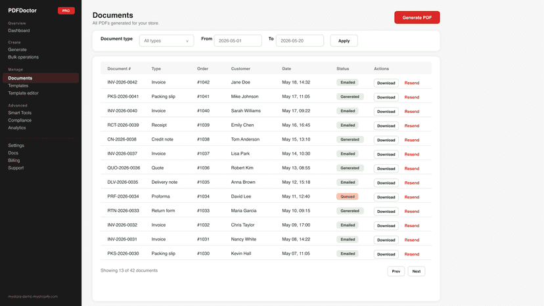
Task: Select Documents in the sidebar
Action: click(41, 78)
